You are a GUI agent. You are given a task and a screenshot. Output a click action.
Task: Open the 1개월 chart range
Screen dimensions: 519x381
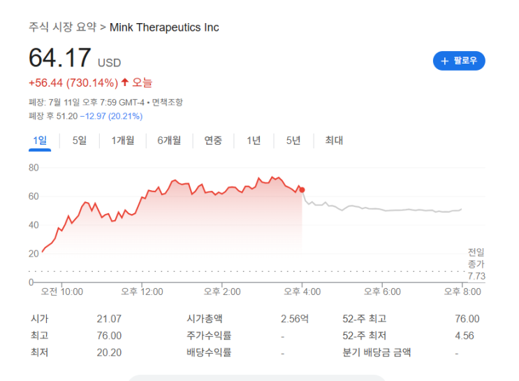(123, 141)
